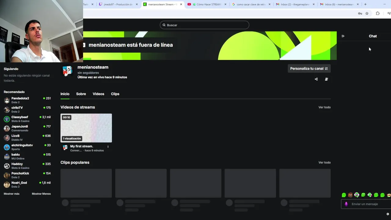Open the Videos tab
The height and width of the screenshot is (220, 391).
pos(98,94)
